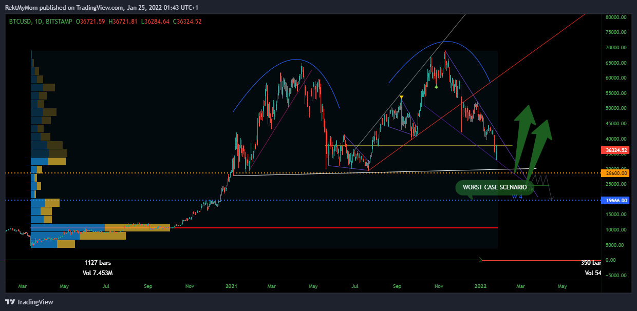This screenshot has width=637, height=311.
Task: Click the blue 19666.00 price tag
Action: [x=615, y=201]
